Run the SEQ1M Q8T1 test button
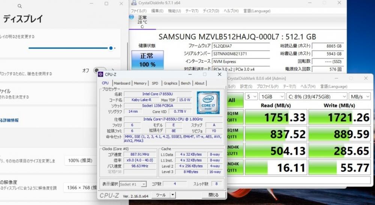Screen dimensions: 375x205 tap(235, 117)
